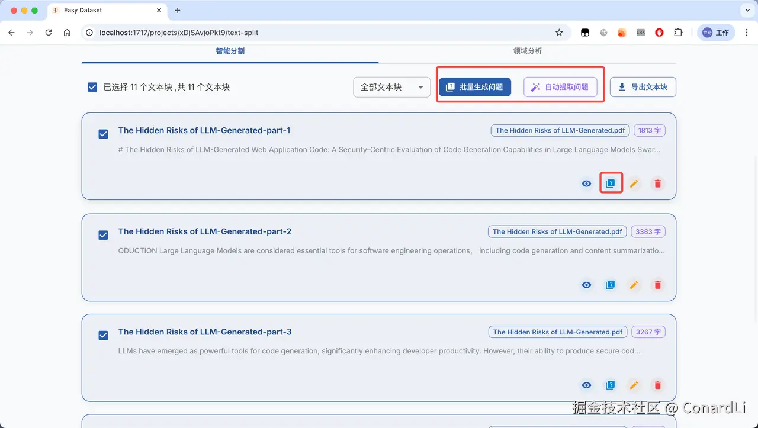Click the part-2 file tag chip
The image size is (758, 428).
[557, 231]
